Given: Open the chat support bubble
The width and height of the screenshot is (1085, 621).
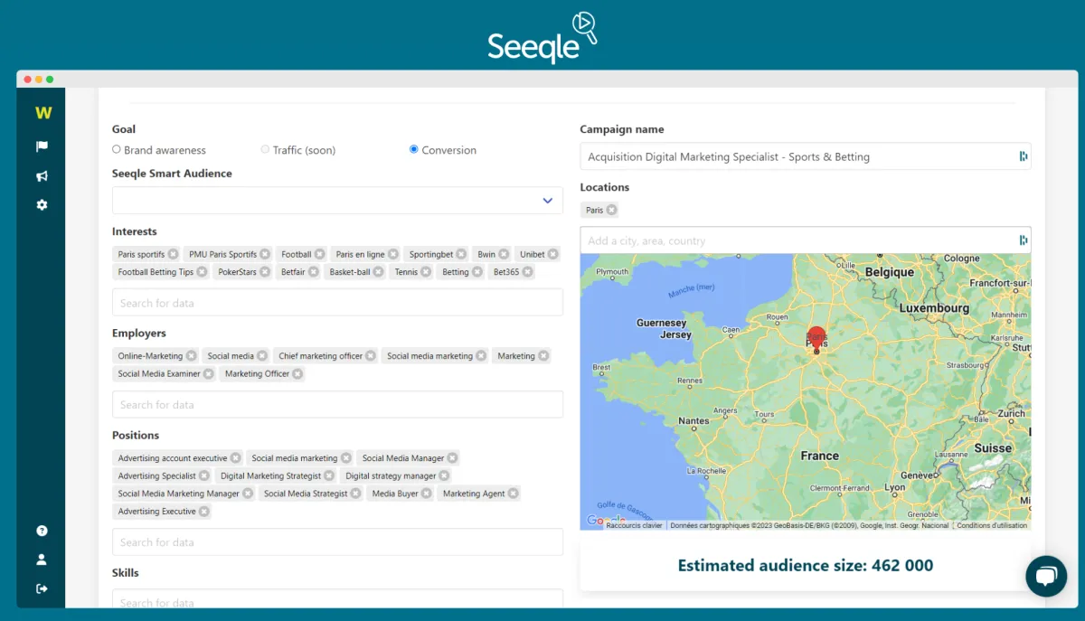Looking at the screenshot, I should (x=1046, y=576).
